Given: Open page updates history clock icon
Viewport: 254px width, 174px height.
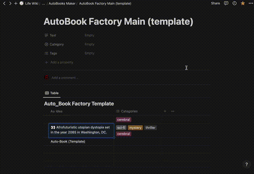Looking at the screenshot, I should click(x=234, y=3).
